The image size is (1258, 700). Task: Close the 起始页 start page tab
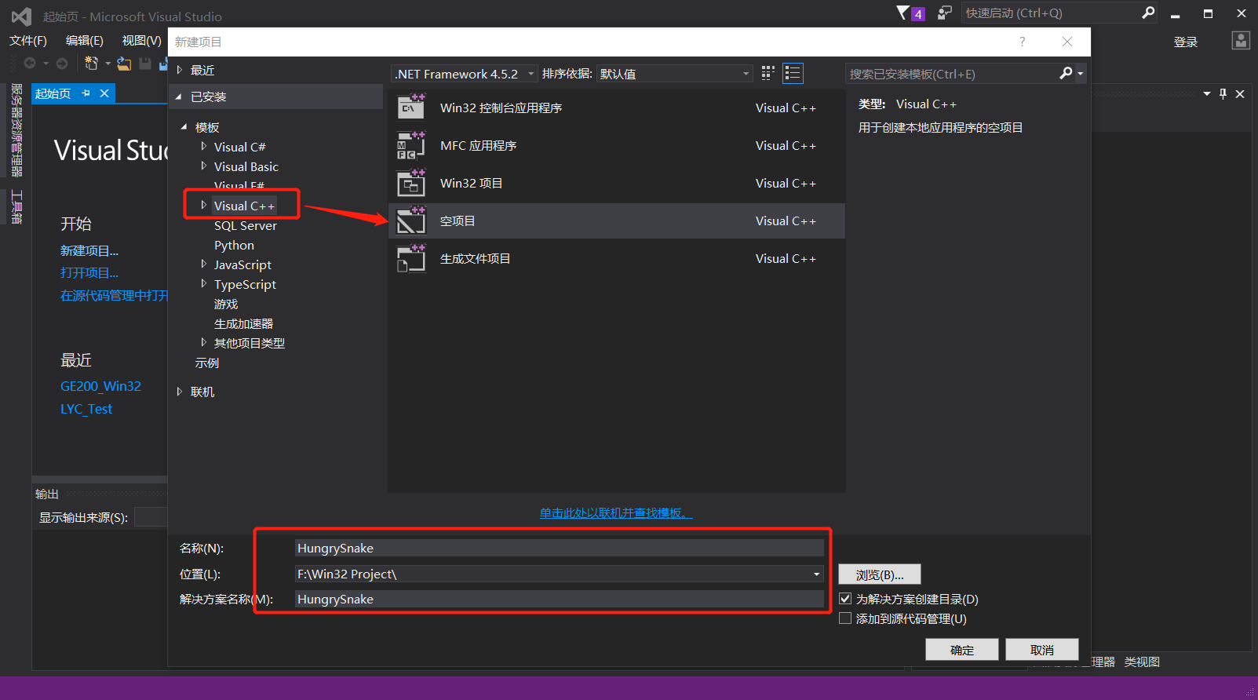pyautogui.click(x=104, y=93)
